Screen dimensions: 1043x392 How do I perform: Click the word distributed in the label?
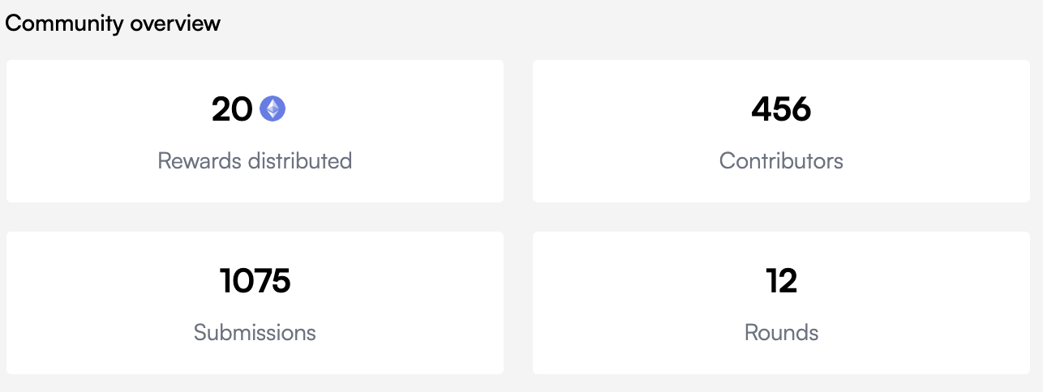tap(300, 160)
